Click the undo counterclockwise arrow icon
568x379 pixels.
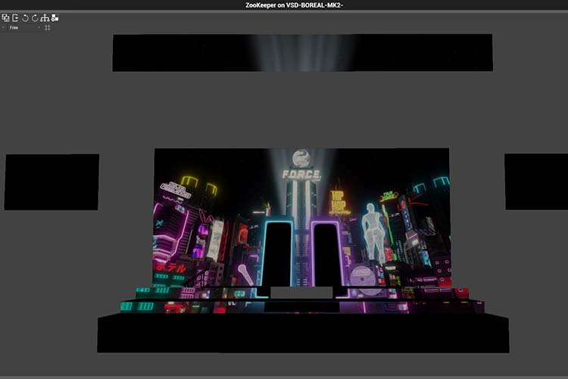(25, 17)
